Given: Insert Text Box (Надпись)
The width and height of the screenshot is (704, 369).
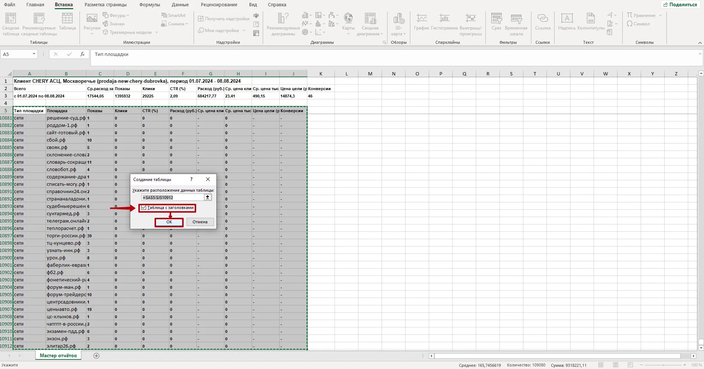Looking at the screenshot, I should point(567,22).
